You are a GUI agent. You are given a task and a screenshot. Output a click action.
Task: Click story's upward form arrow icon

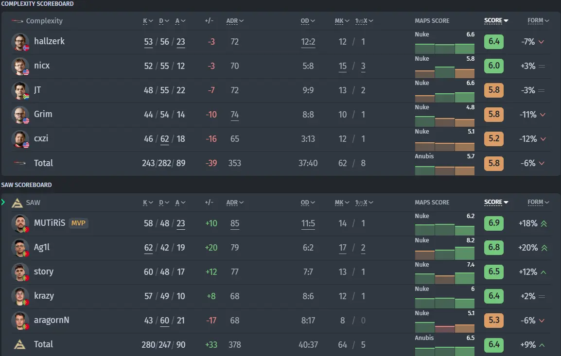543,272
